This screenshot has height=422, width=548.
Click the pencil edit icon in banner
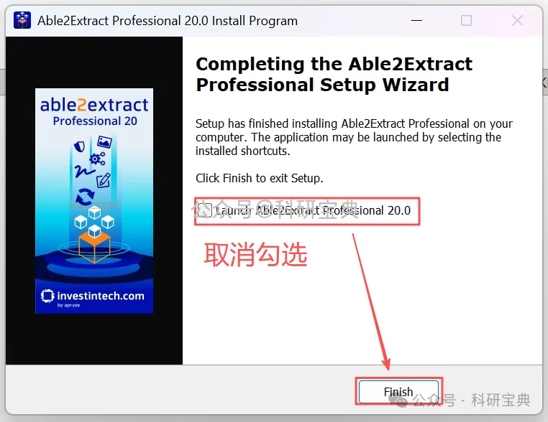[x=104, y=181]
